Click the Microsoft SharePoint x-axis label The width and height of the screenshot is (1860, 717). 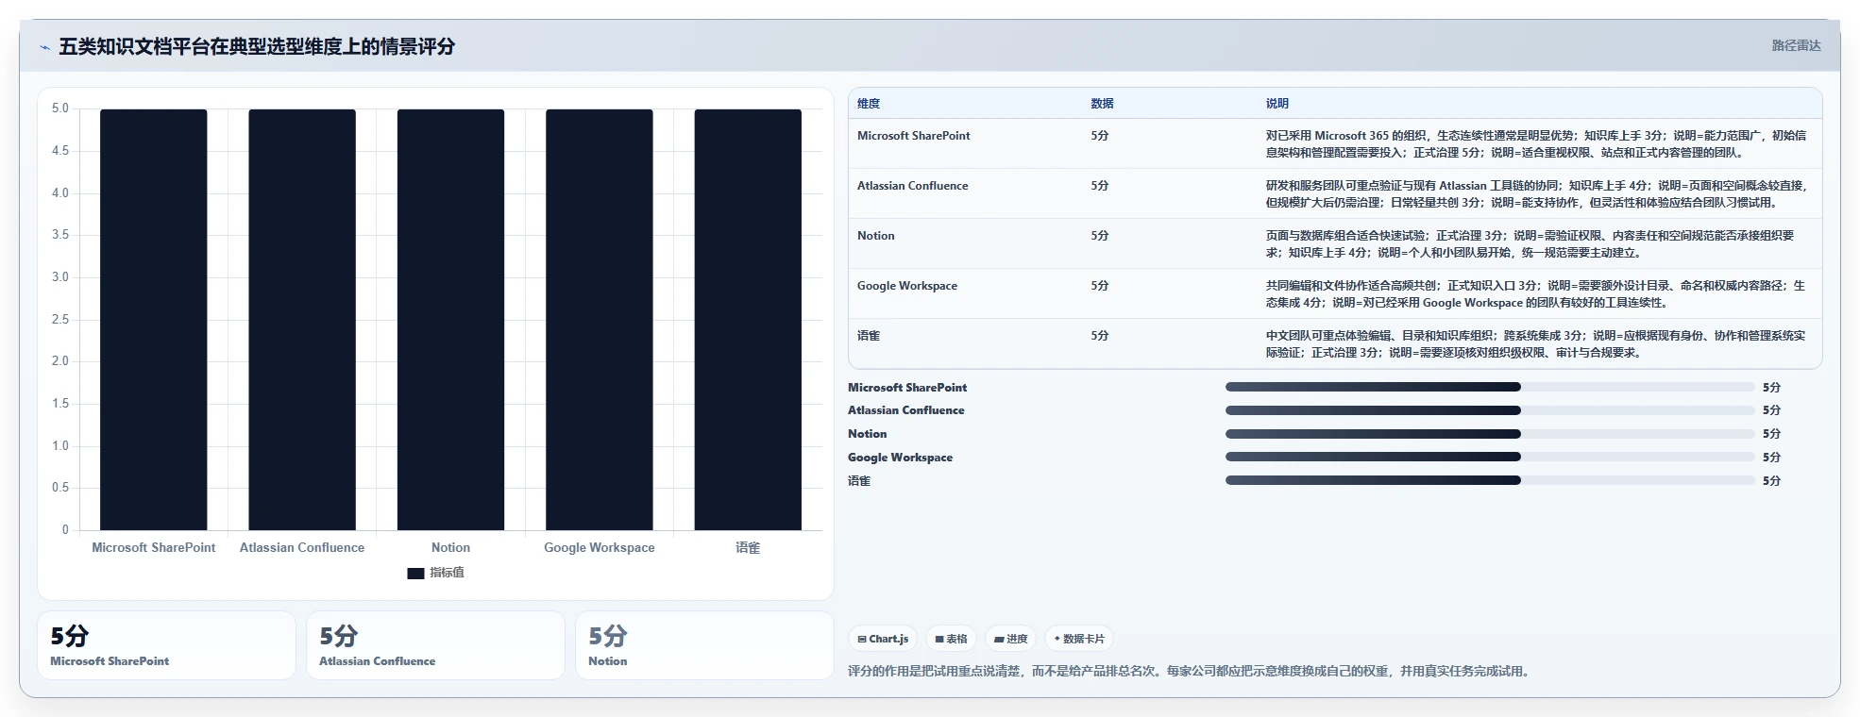coord(154,547)
